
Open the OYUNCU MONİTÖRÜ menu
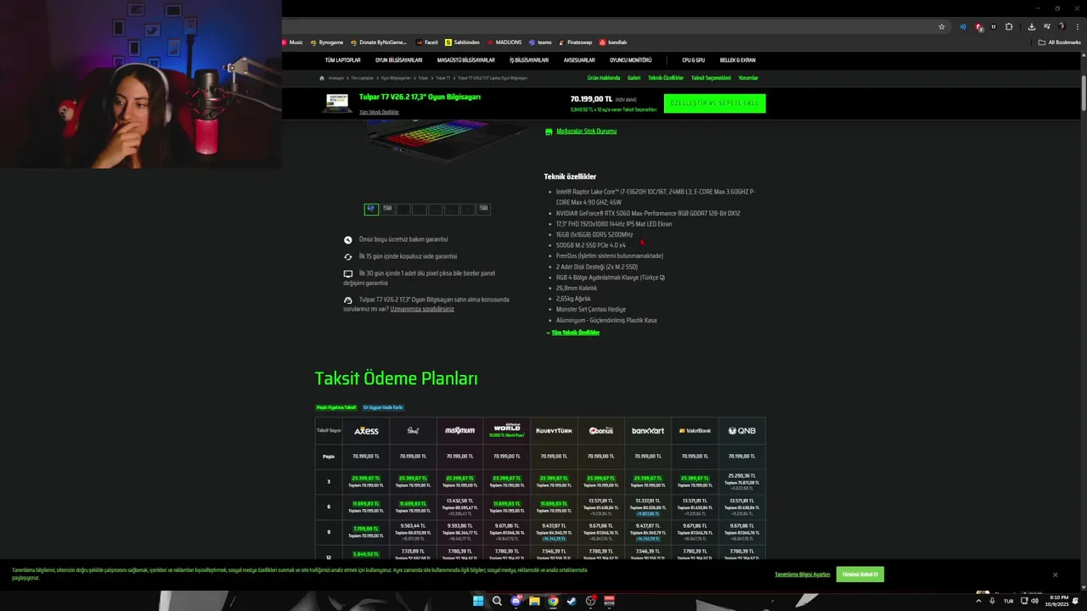click(630, 60)
